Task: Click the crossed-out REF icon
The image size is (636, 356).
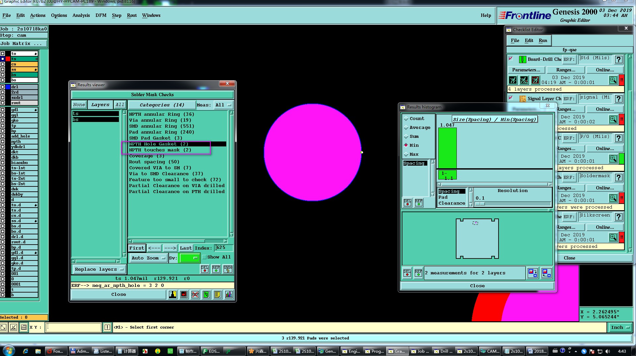Action: (x=195, y=294)
